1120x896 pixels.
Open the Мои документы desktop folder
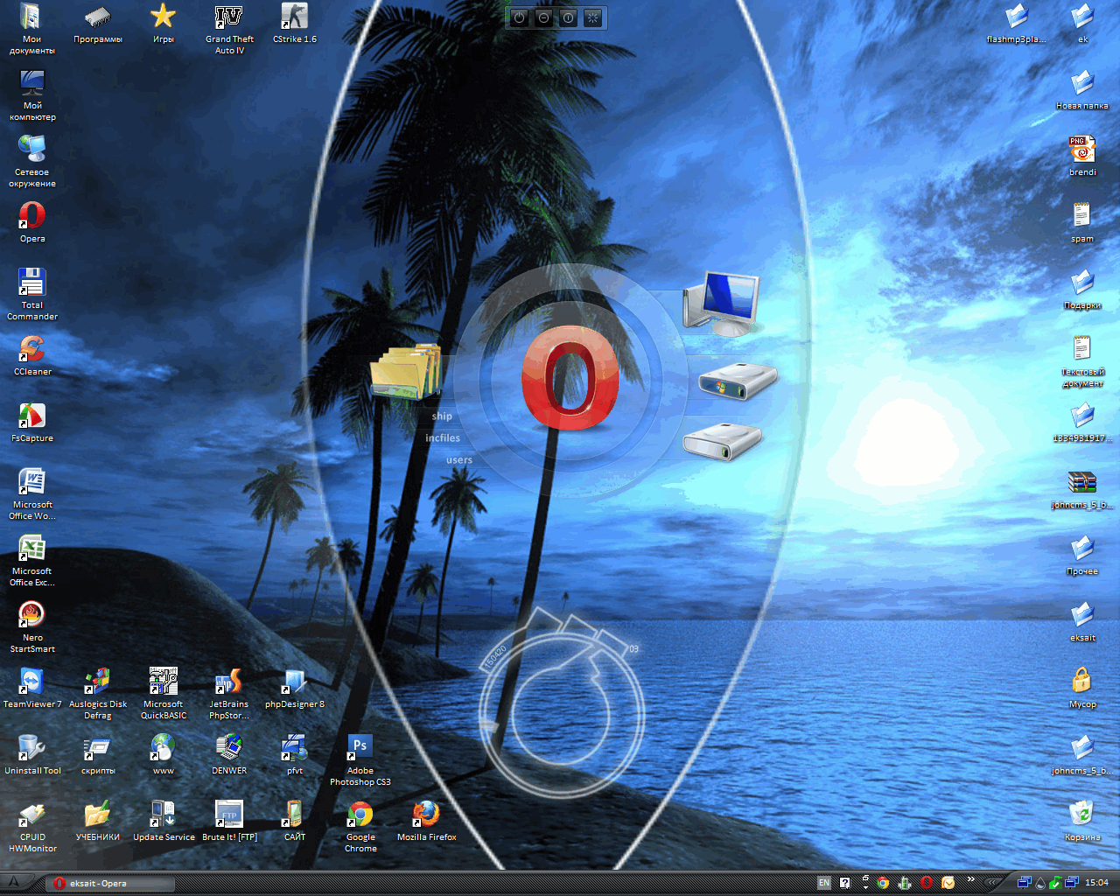(x=31, y=28)
